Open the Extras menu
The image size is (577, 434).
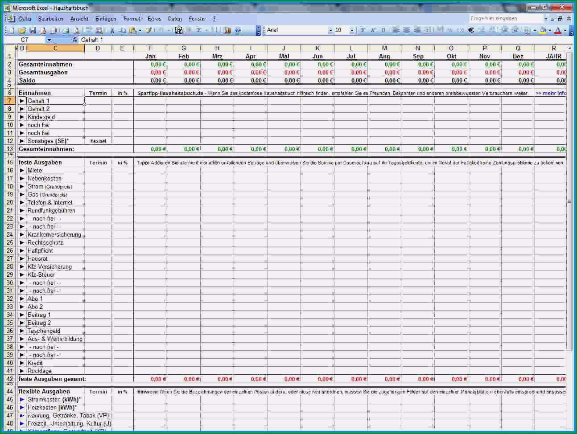coord(154,19)
